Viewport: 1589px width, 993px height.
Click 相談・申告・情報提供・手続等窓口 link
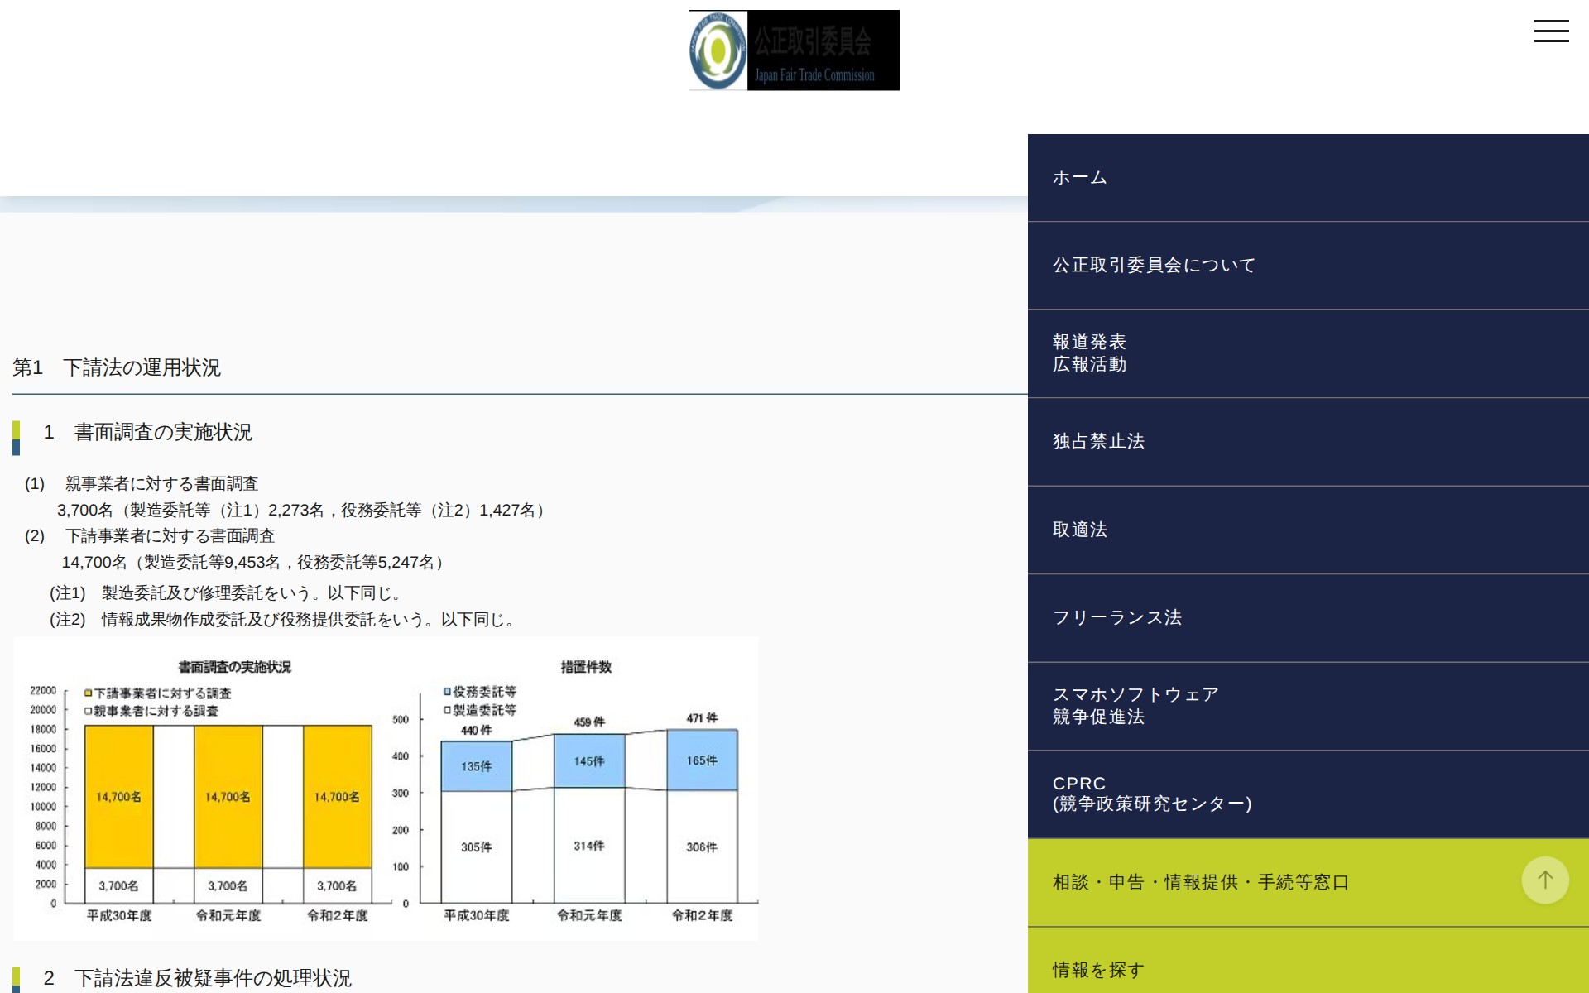1200,883
